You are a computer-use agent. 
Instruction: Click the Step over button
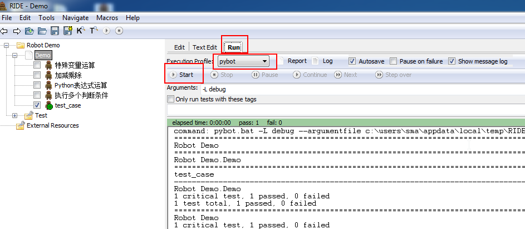click(394, 75)
